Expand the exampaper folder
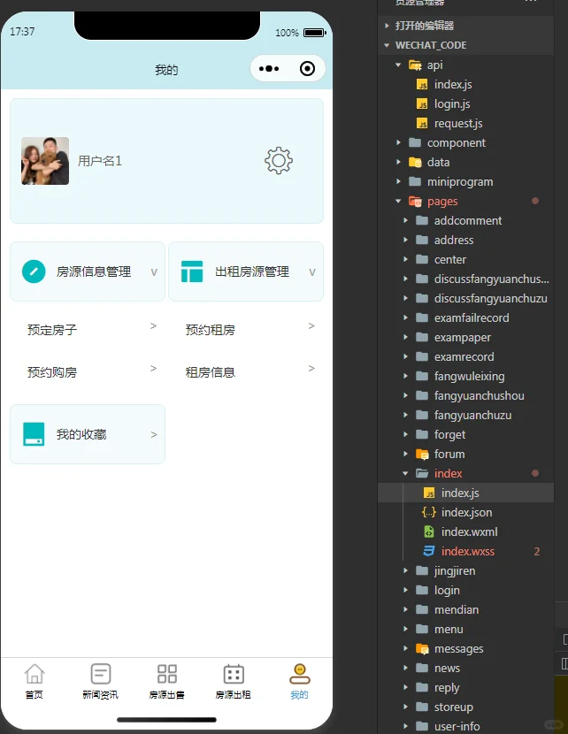The image size is (568, 734). click(x=465, y=337)
